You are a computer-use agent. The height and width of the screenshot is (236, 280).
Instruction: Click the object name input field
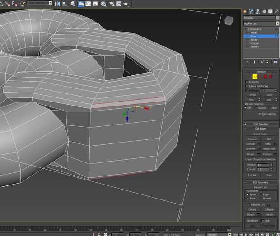259,18
